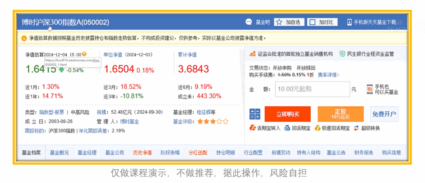The image size is (425, 183).
Task: Click the 免费开户 button
Action: pos(384,114)
